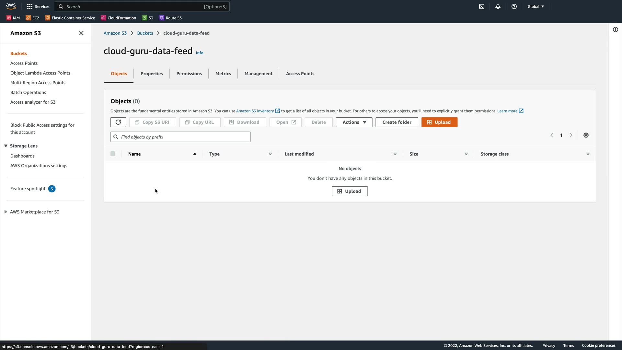Open the table preferences gear icon
This screenshot has height=350, width=622.
[586, 135]
